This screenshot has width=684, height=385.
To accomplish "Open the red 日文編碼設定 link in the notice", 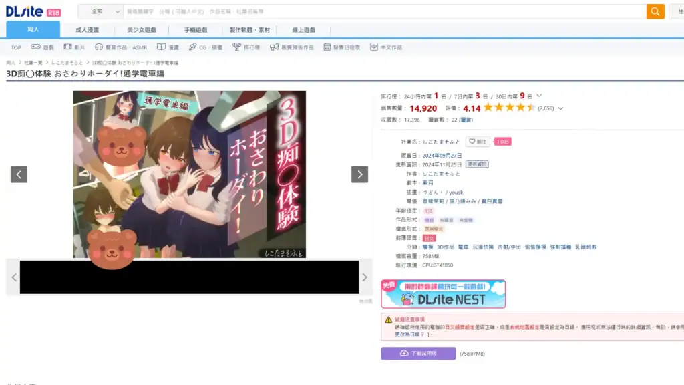I will 460,327.
